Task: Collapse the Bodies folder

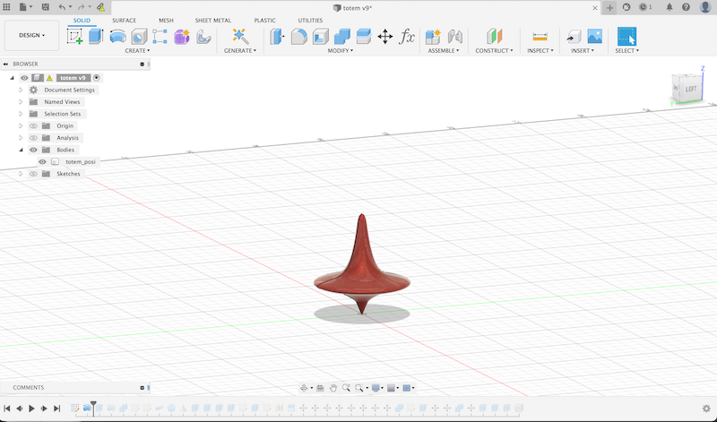Action: [x=21, y=150]
